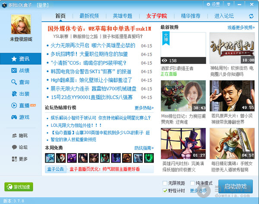Open the 盒子直播页优化 announcement
Screen dimensions: 259x204
pyautogui.click(x=104, y=169)
